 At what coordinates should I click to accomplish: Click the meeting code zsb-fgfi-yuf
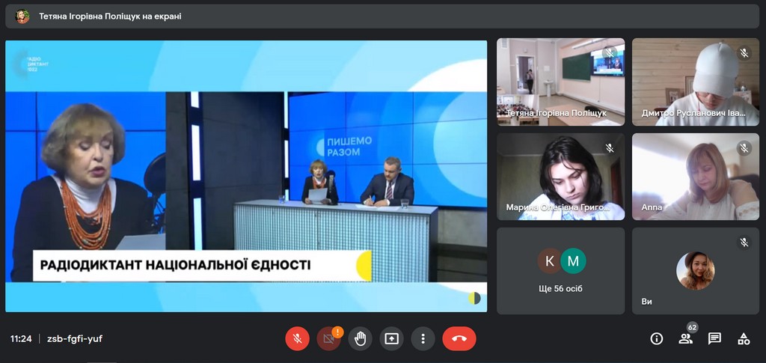[75, 338]
